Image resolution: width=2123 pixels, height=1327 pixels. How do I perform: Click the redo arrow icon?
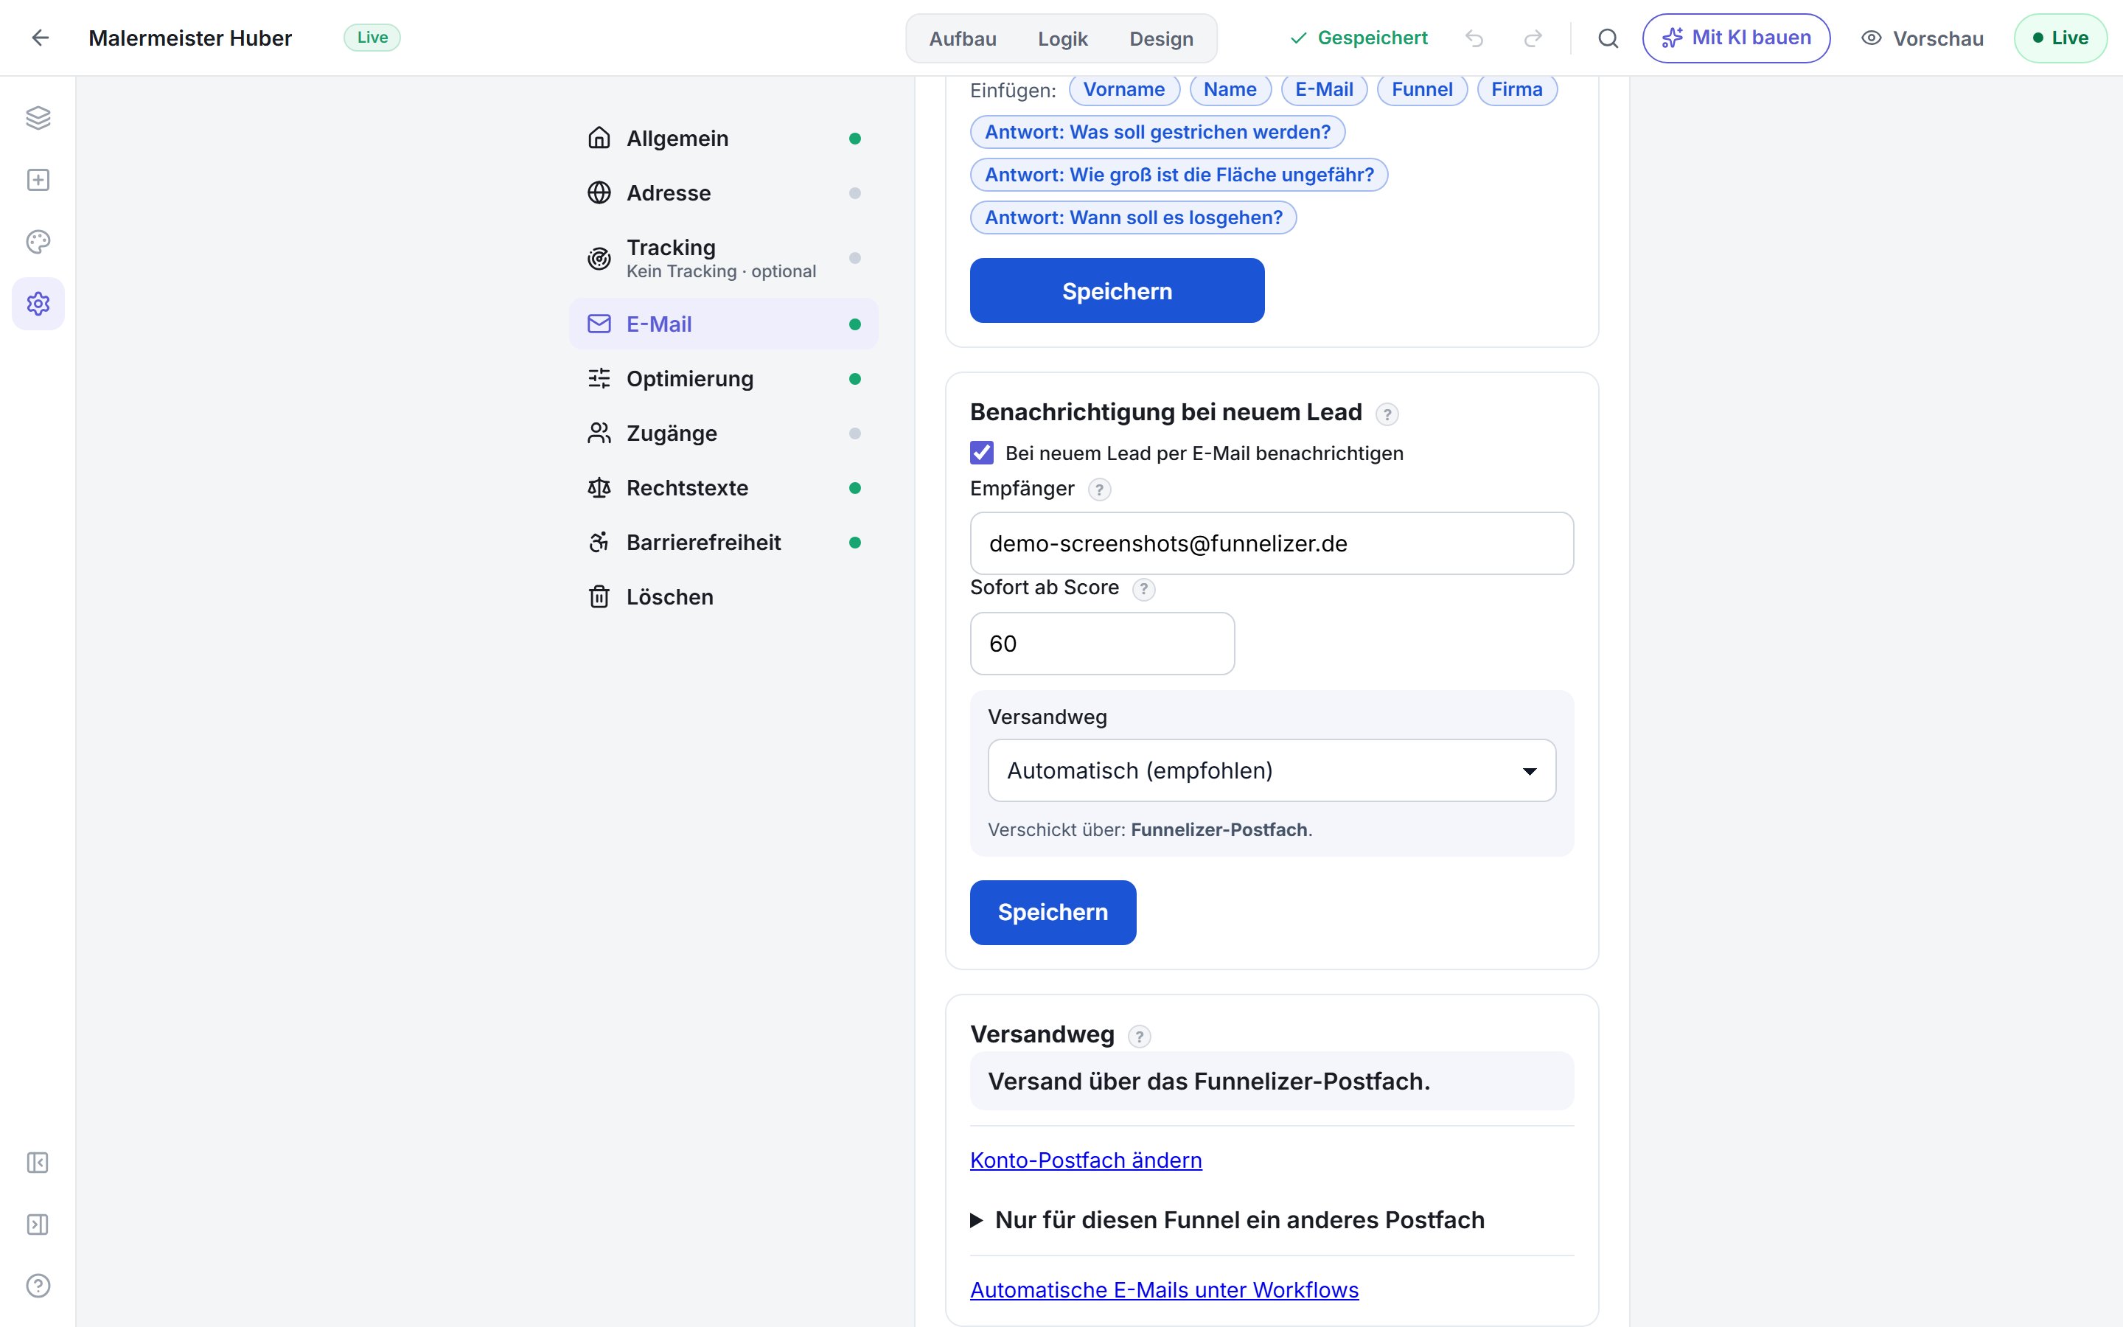point(1533,38)
